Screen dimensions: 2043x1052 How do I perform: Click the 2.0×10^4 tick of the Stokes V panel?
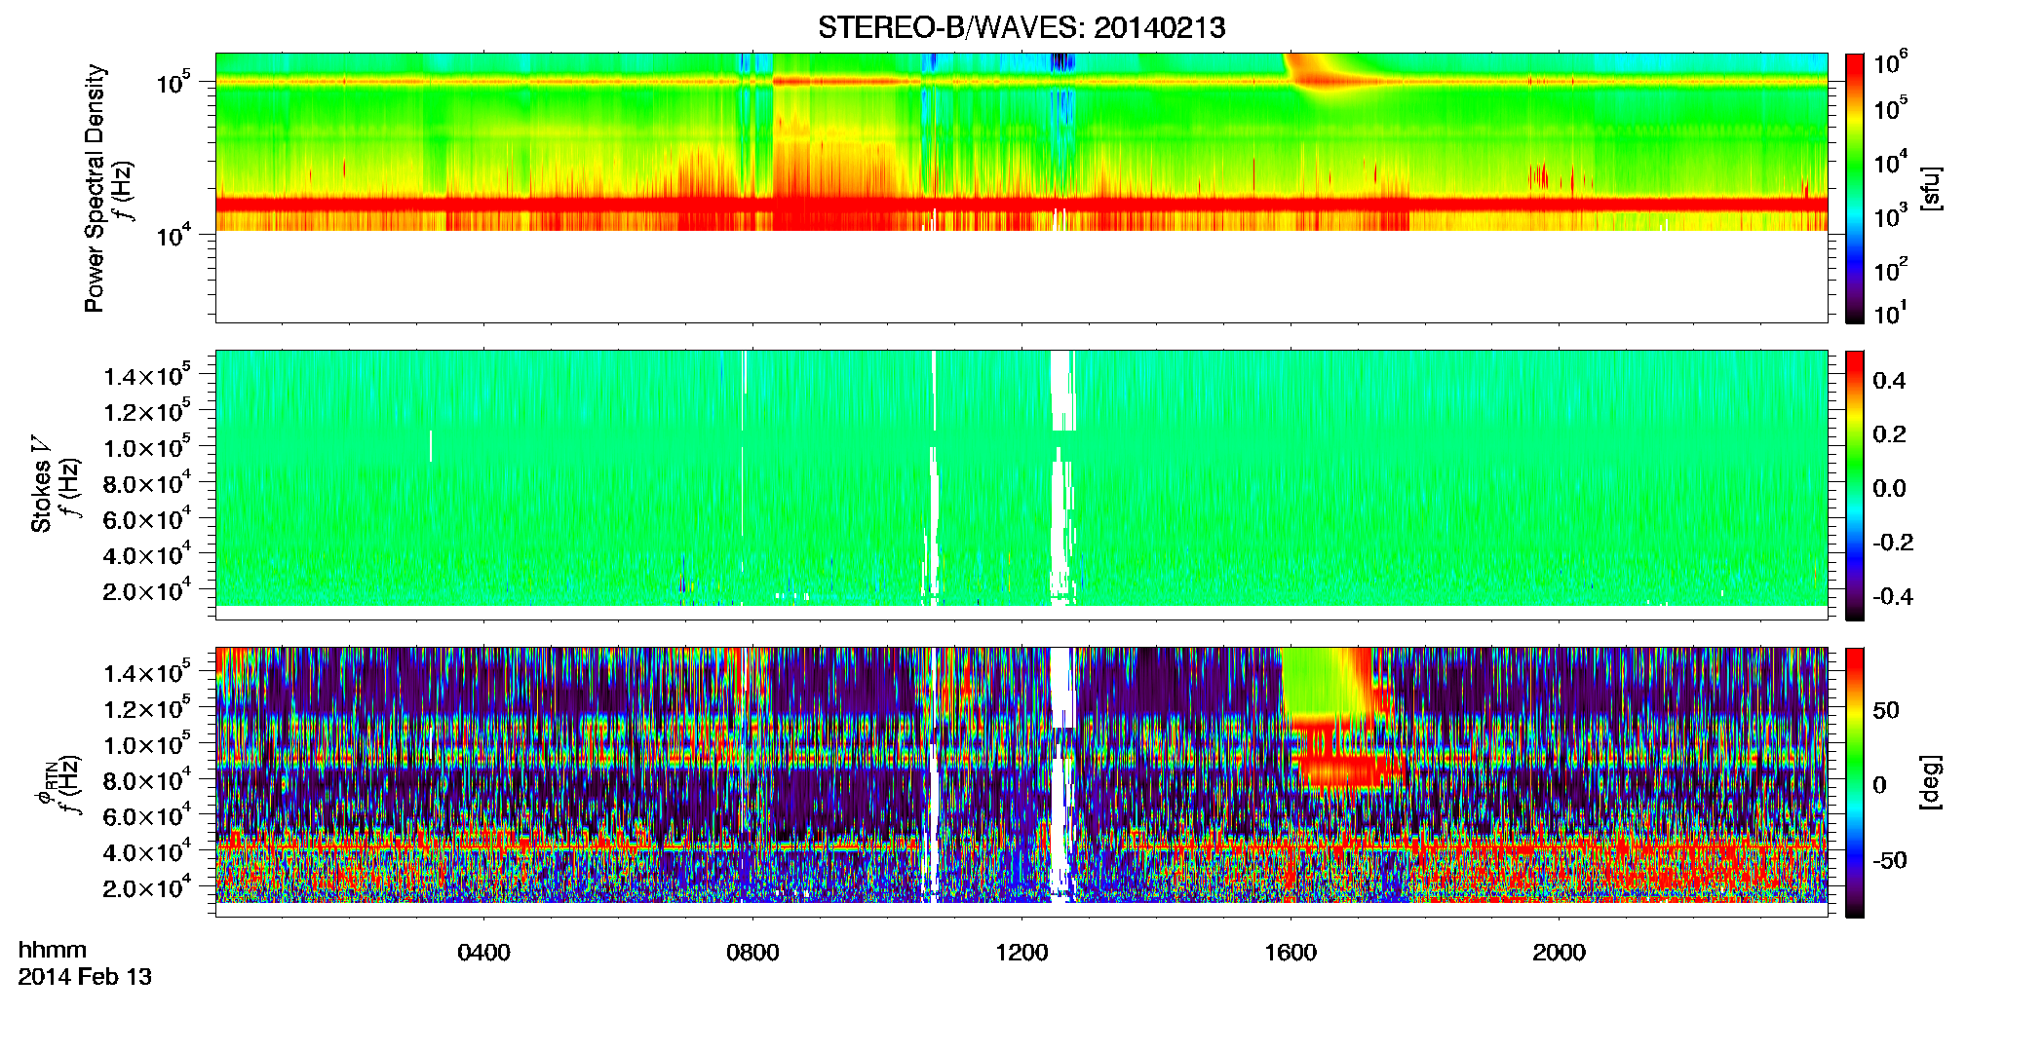click(x=146, y=590)
